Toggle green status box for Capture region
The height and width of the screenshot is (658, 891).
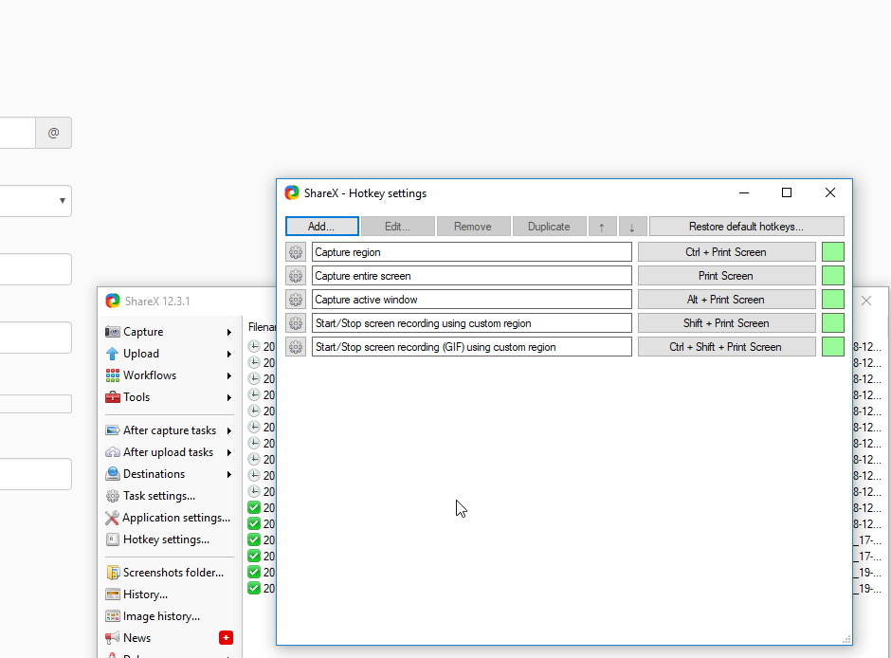[x=832, y=252]
